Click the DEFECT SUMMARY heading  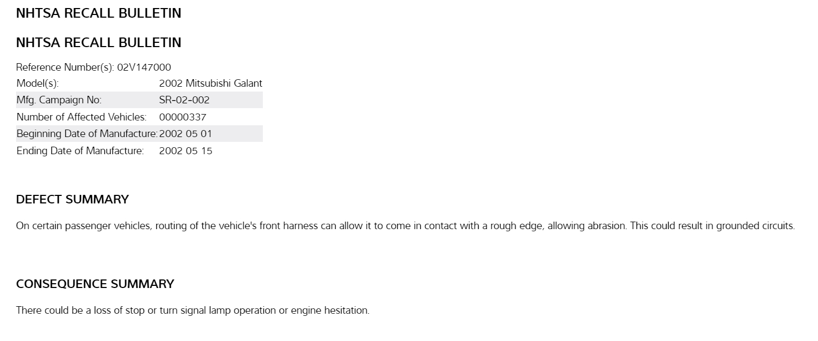click(x=72, y=200)
